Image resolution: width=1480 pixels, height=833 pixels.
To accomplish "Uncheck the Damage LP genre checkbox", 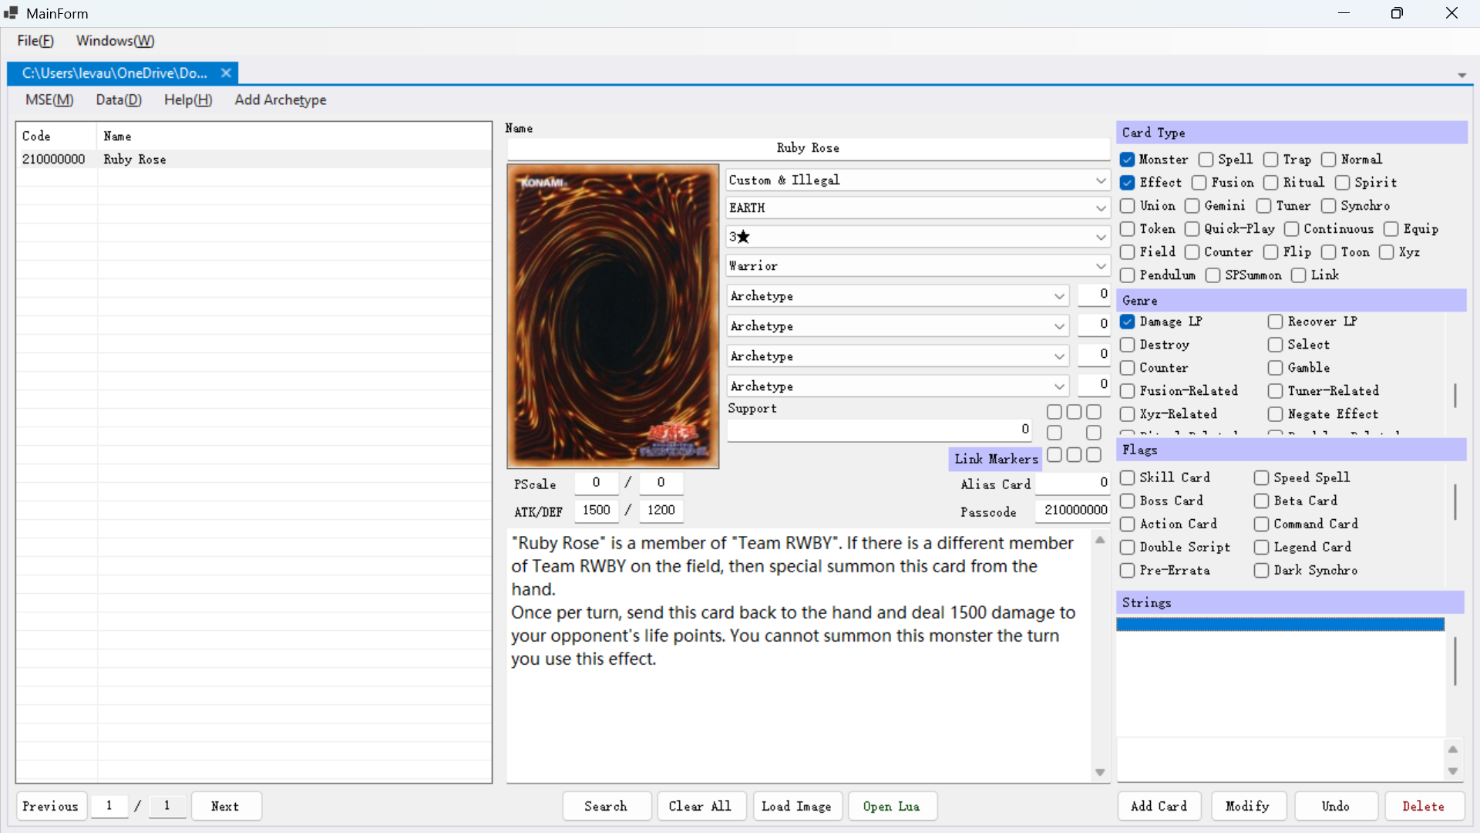I will [x=1128, y=322].
